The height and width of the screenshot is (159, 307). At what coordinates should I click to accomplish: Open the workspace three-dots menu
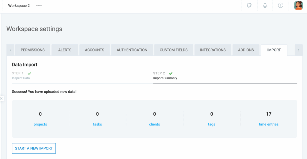39,6
